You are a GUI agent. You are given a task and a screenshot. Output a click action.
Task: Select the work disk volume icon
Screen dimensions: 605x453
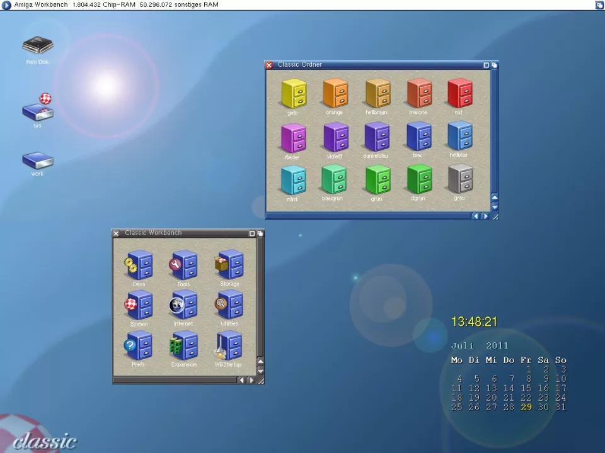pos(37,161)
